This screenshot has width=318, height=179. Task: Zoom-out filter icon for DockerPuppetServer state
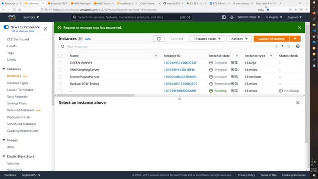[236, 77]
